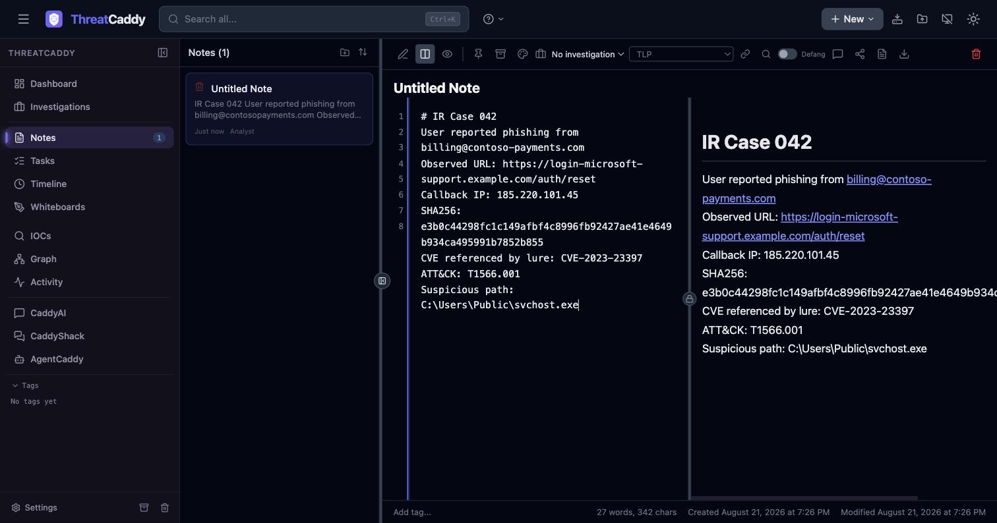Open Investigations in sidebar
This screenshot has height=523, width=997.
tap(90, 107)
